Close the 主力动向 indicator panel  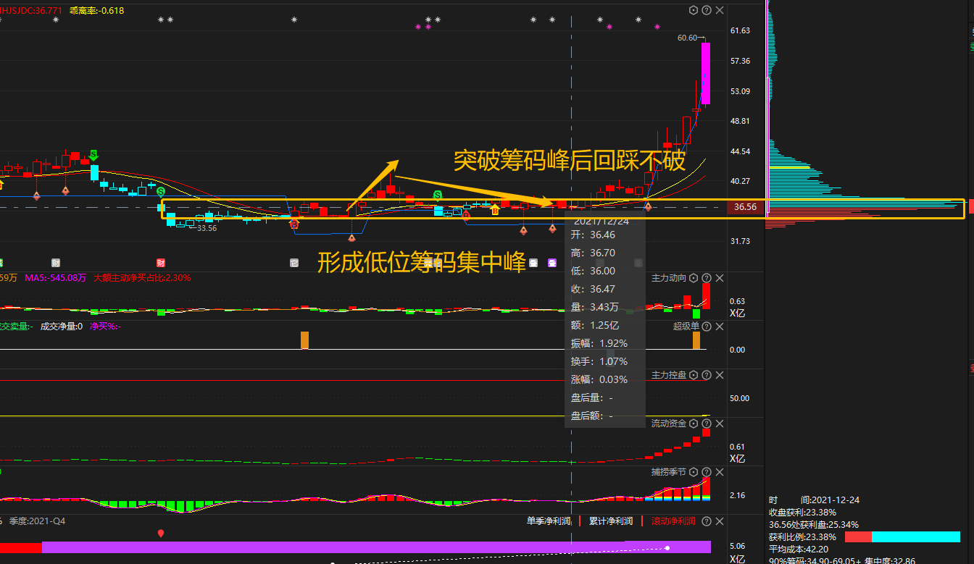(x=720, y=278)
